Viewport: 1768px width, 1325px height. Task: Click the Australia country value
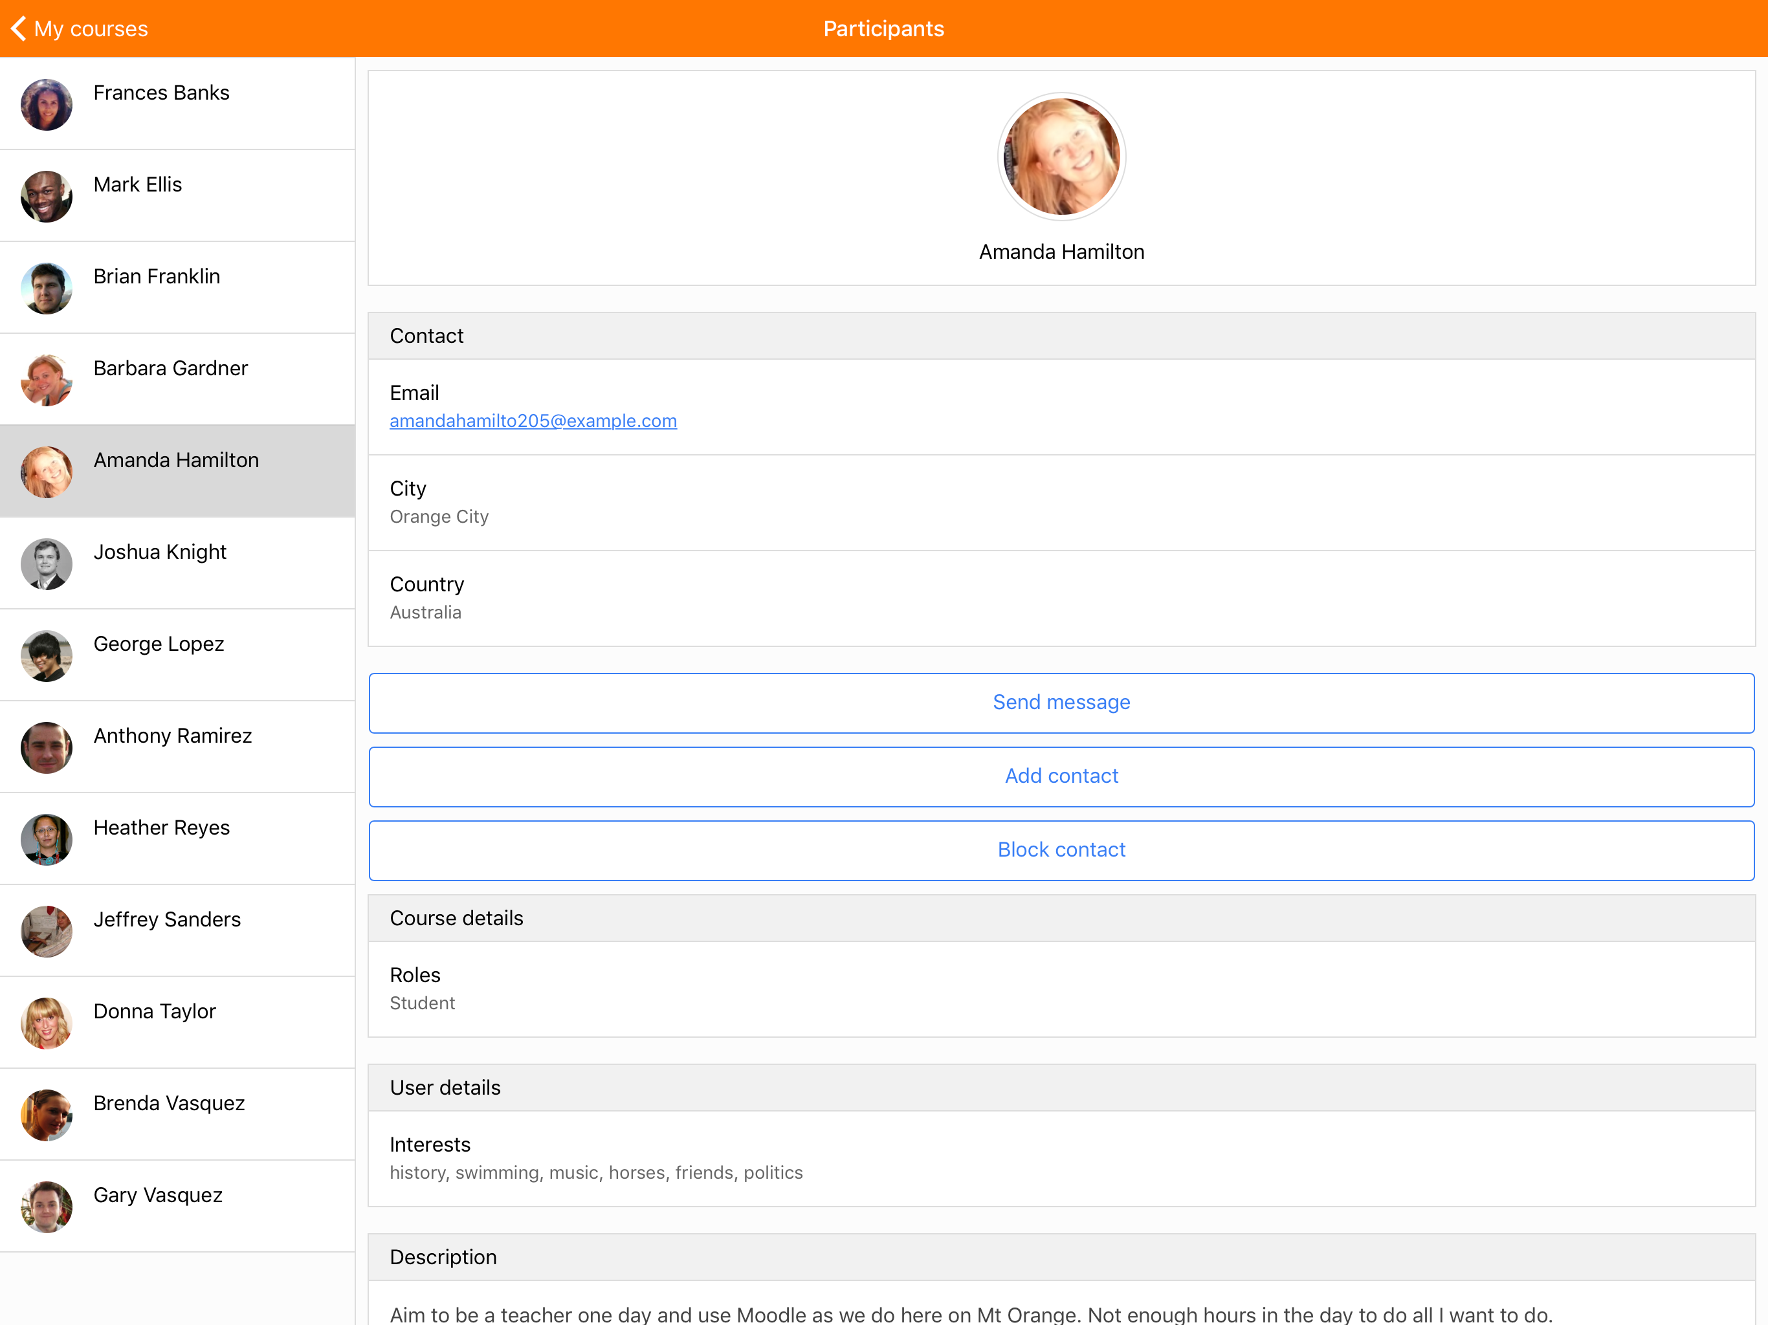pos(425,612)
